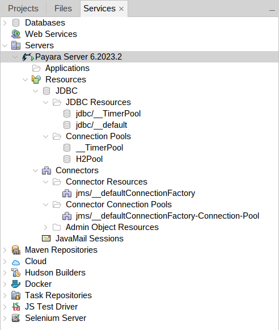Switch to the Projects tab
Viewport: 279px width, 330px height.
pos(23,9)
